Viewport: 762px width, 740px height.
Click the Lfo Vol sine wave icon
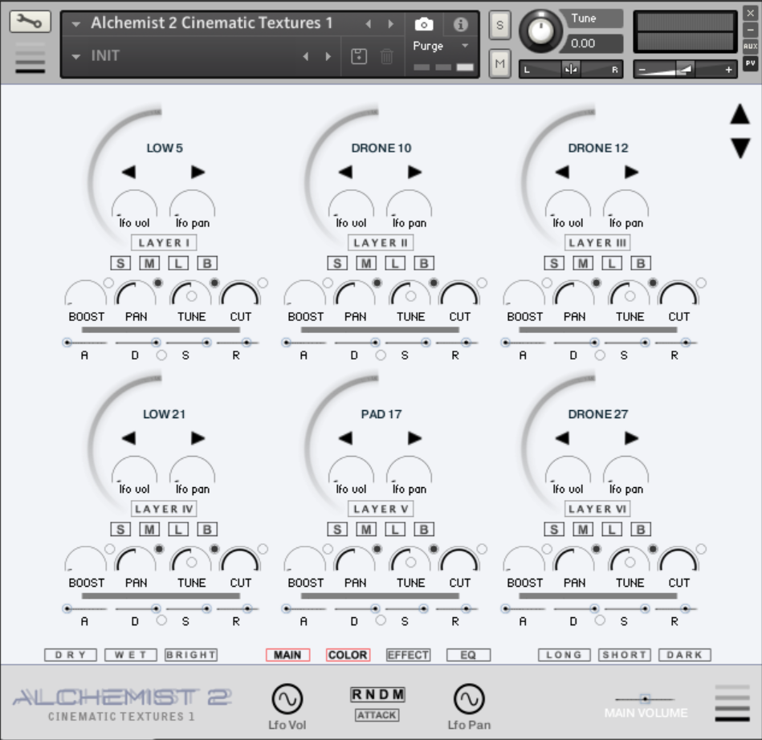coord(287,699)
